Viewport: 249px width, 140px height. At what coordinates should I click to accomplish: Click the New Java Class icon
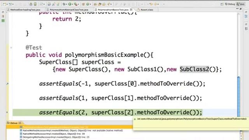click(88, 4)
